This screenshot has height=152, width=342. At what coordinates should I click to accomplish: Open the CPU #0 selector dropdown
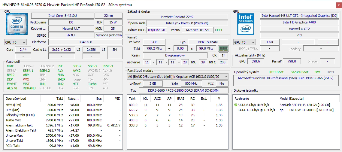point(15,42)
